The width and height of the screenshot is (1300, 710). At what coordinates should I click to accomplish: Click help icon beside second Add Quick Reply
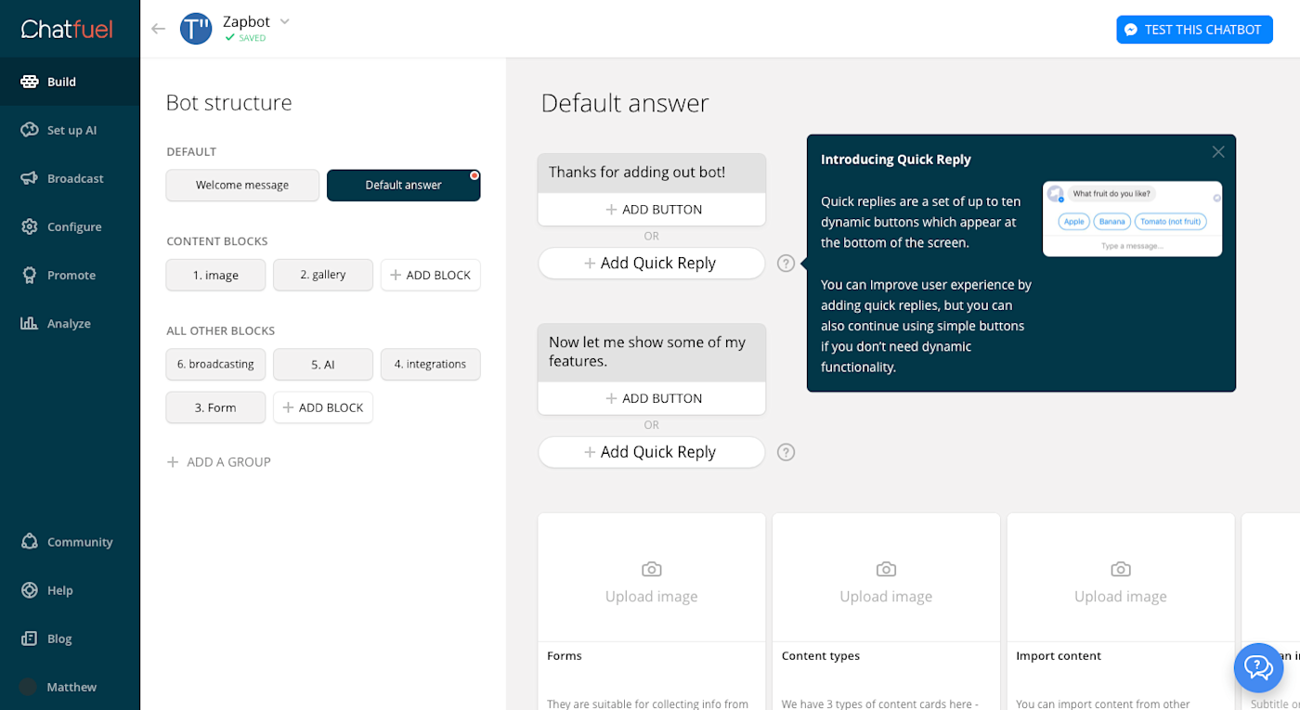[x=786, y=452]
